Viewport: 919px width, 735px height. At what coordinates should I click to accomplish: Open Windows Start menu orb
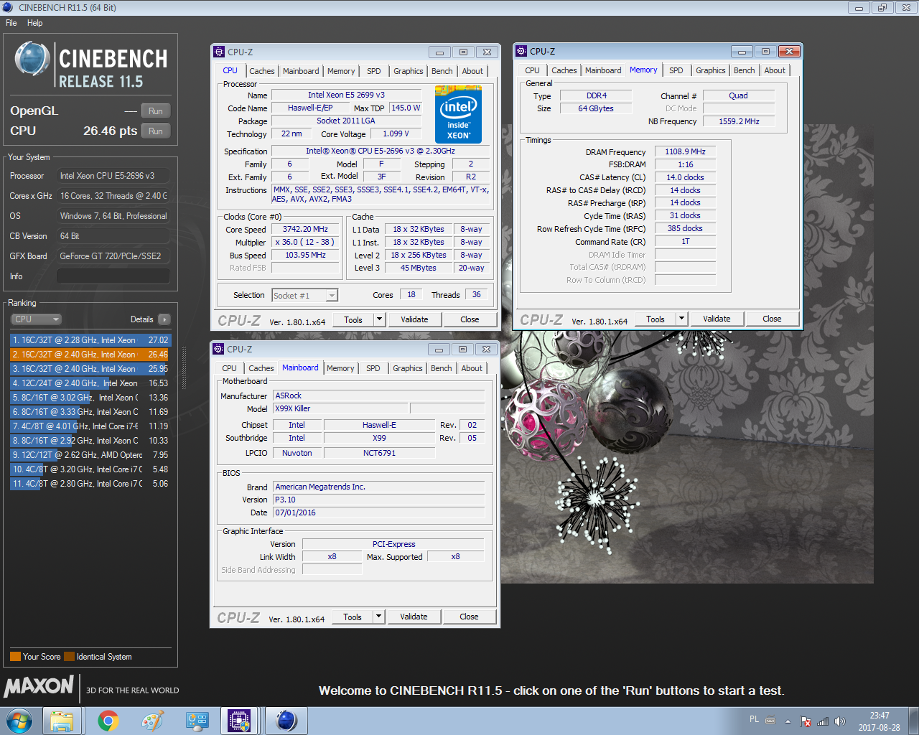pos(19,721)
